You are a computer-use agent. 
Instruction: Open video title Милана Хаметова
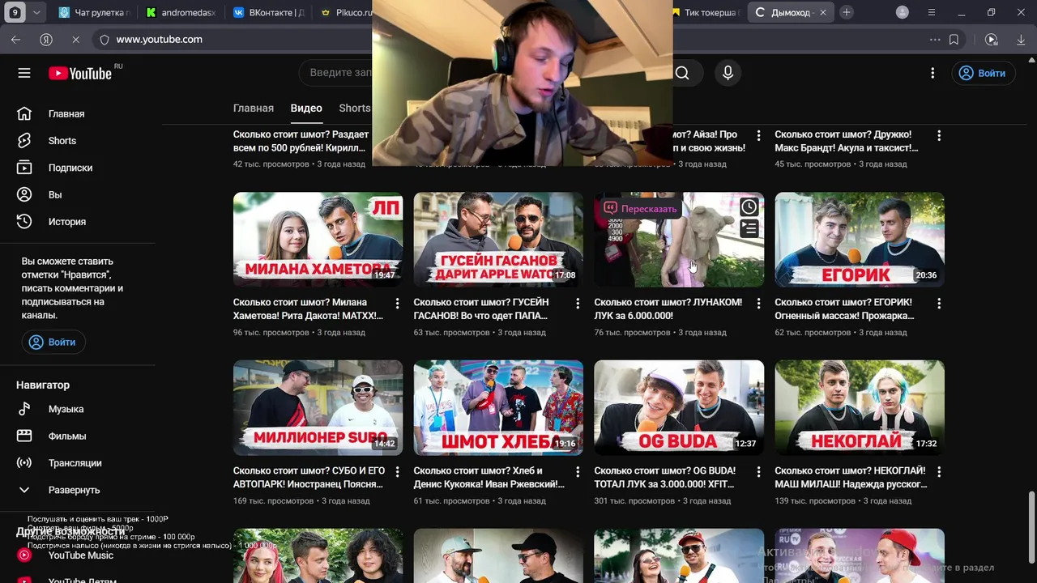[x=308, y=309]
